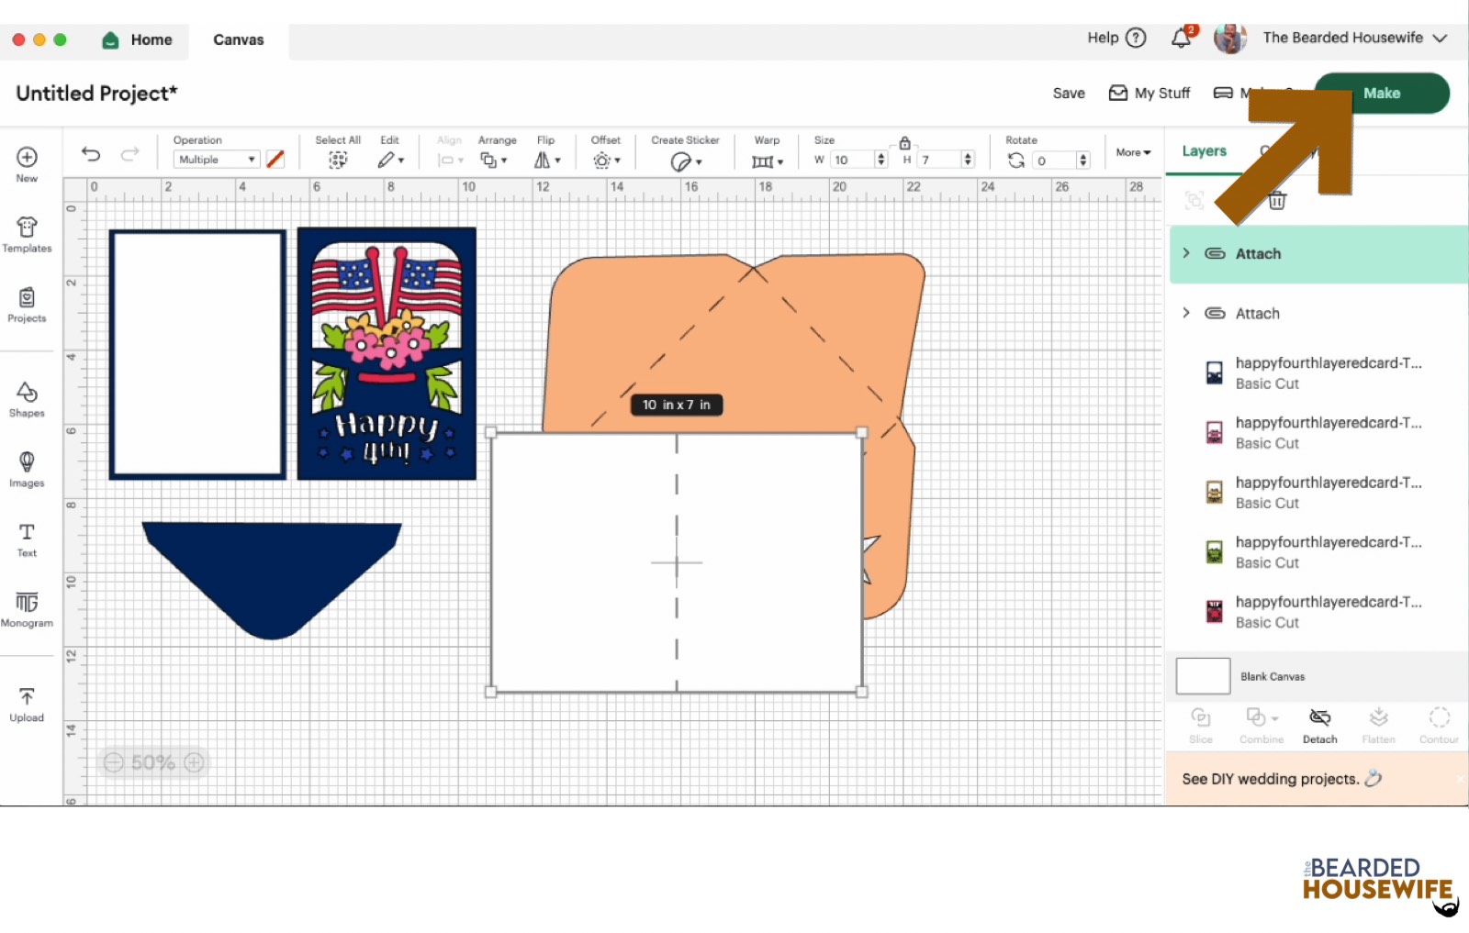Zoom out with the minus button
This screenshot has width=1469, height=933.
[113, 762]
